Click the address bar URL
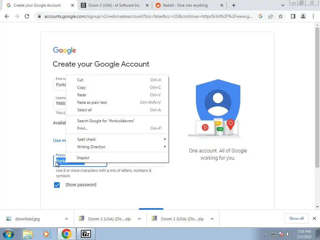320x240 pixels. [148, 16]
